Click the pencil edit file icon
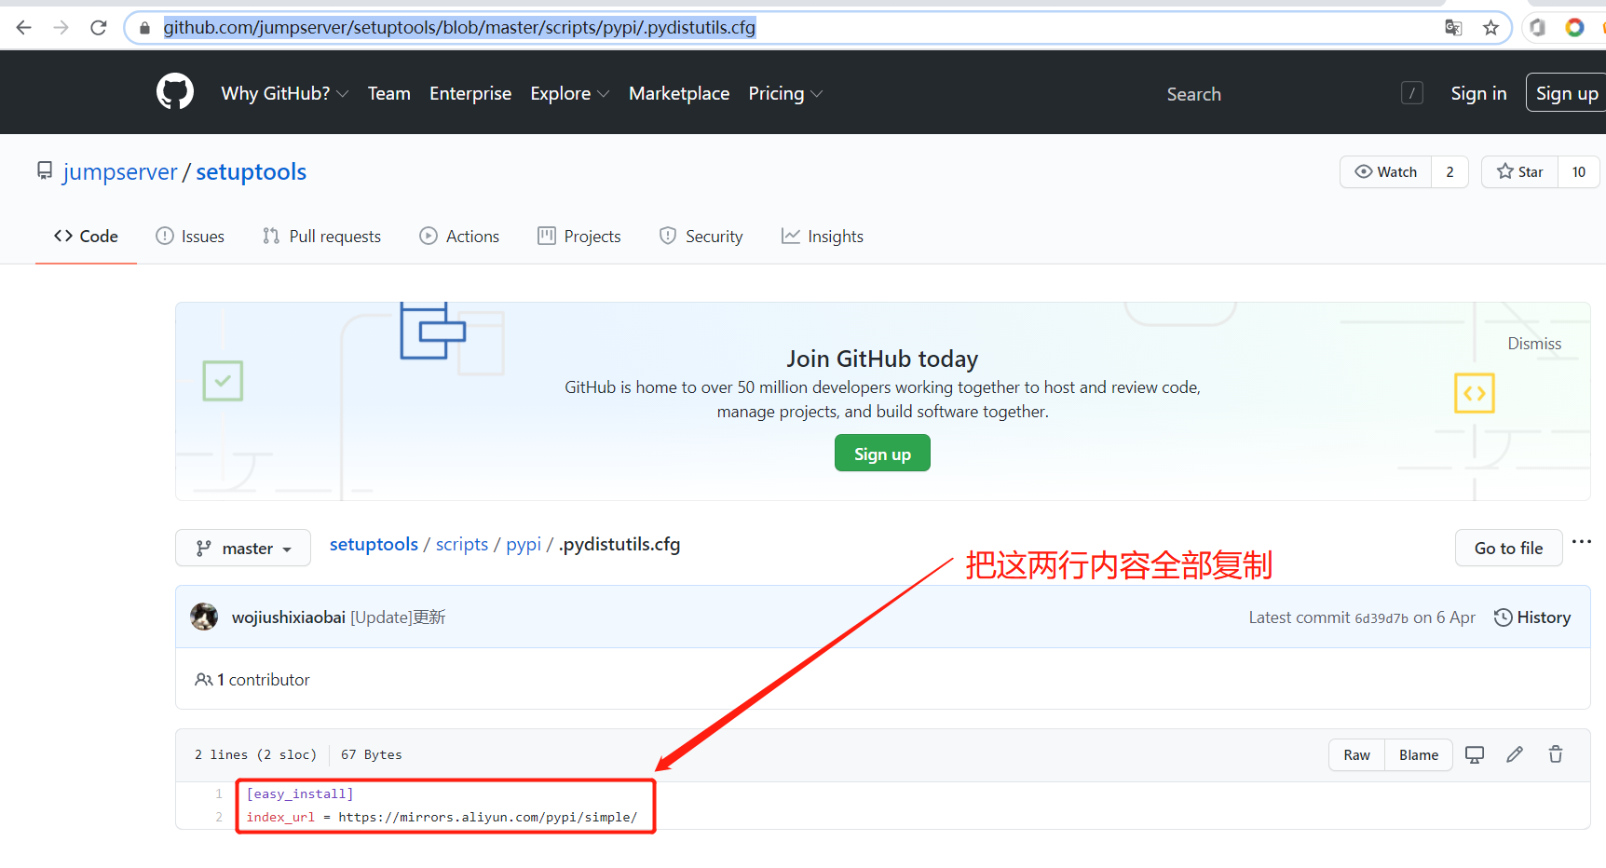This screenshot has height=868, width=1606. pos(1515,754)
